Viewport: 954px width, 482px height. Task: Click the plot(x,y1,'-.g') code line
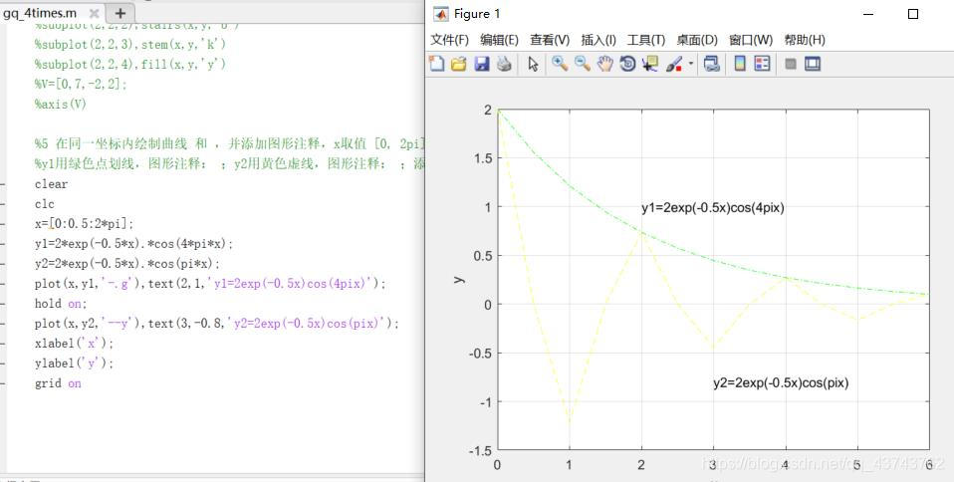pos(210,284)
